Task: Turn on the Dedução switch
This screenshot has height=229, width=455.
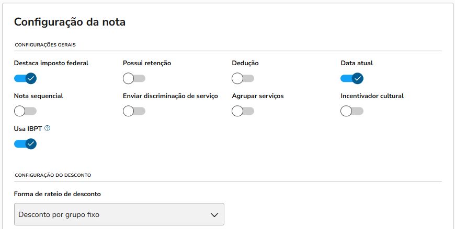Action: point(243,78)
